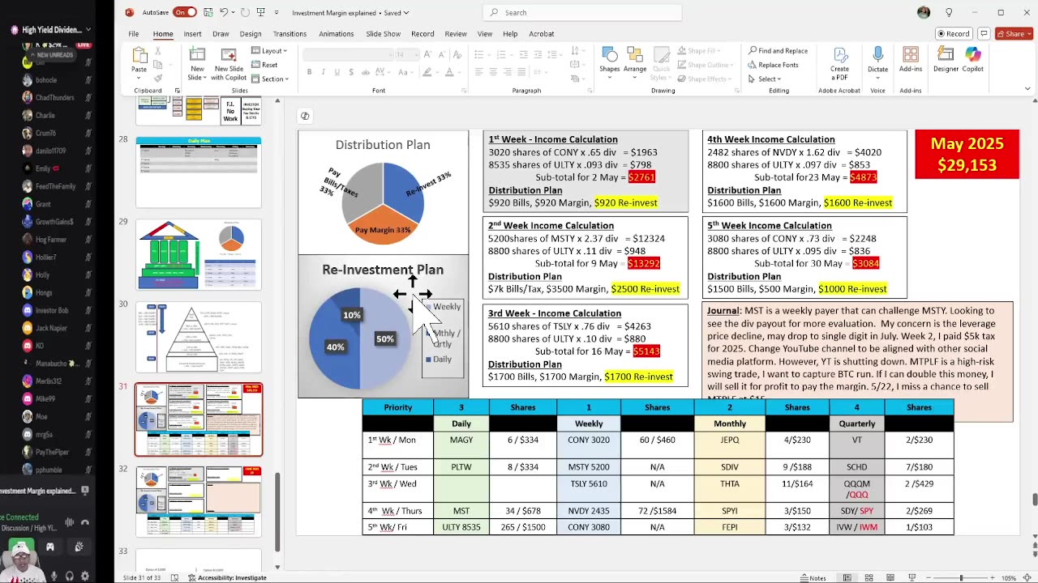The image size is (1038, 583).
Task: Open Customize Quick Access Toolbar dropdown
Action: [277, 12]
